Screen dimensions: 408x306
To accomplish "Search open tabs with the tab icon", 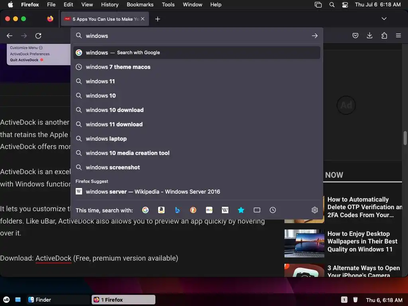I will (x=257, y=210).
